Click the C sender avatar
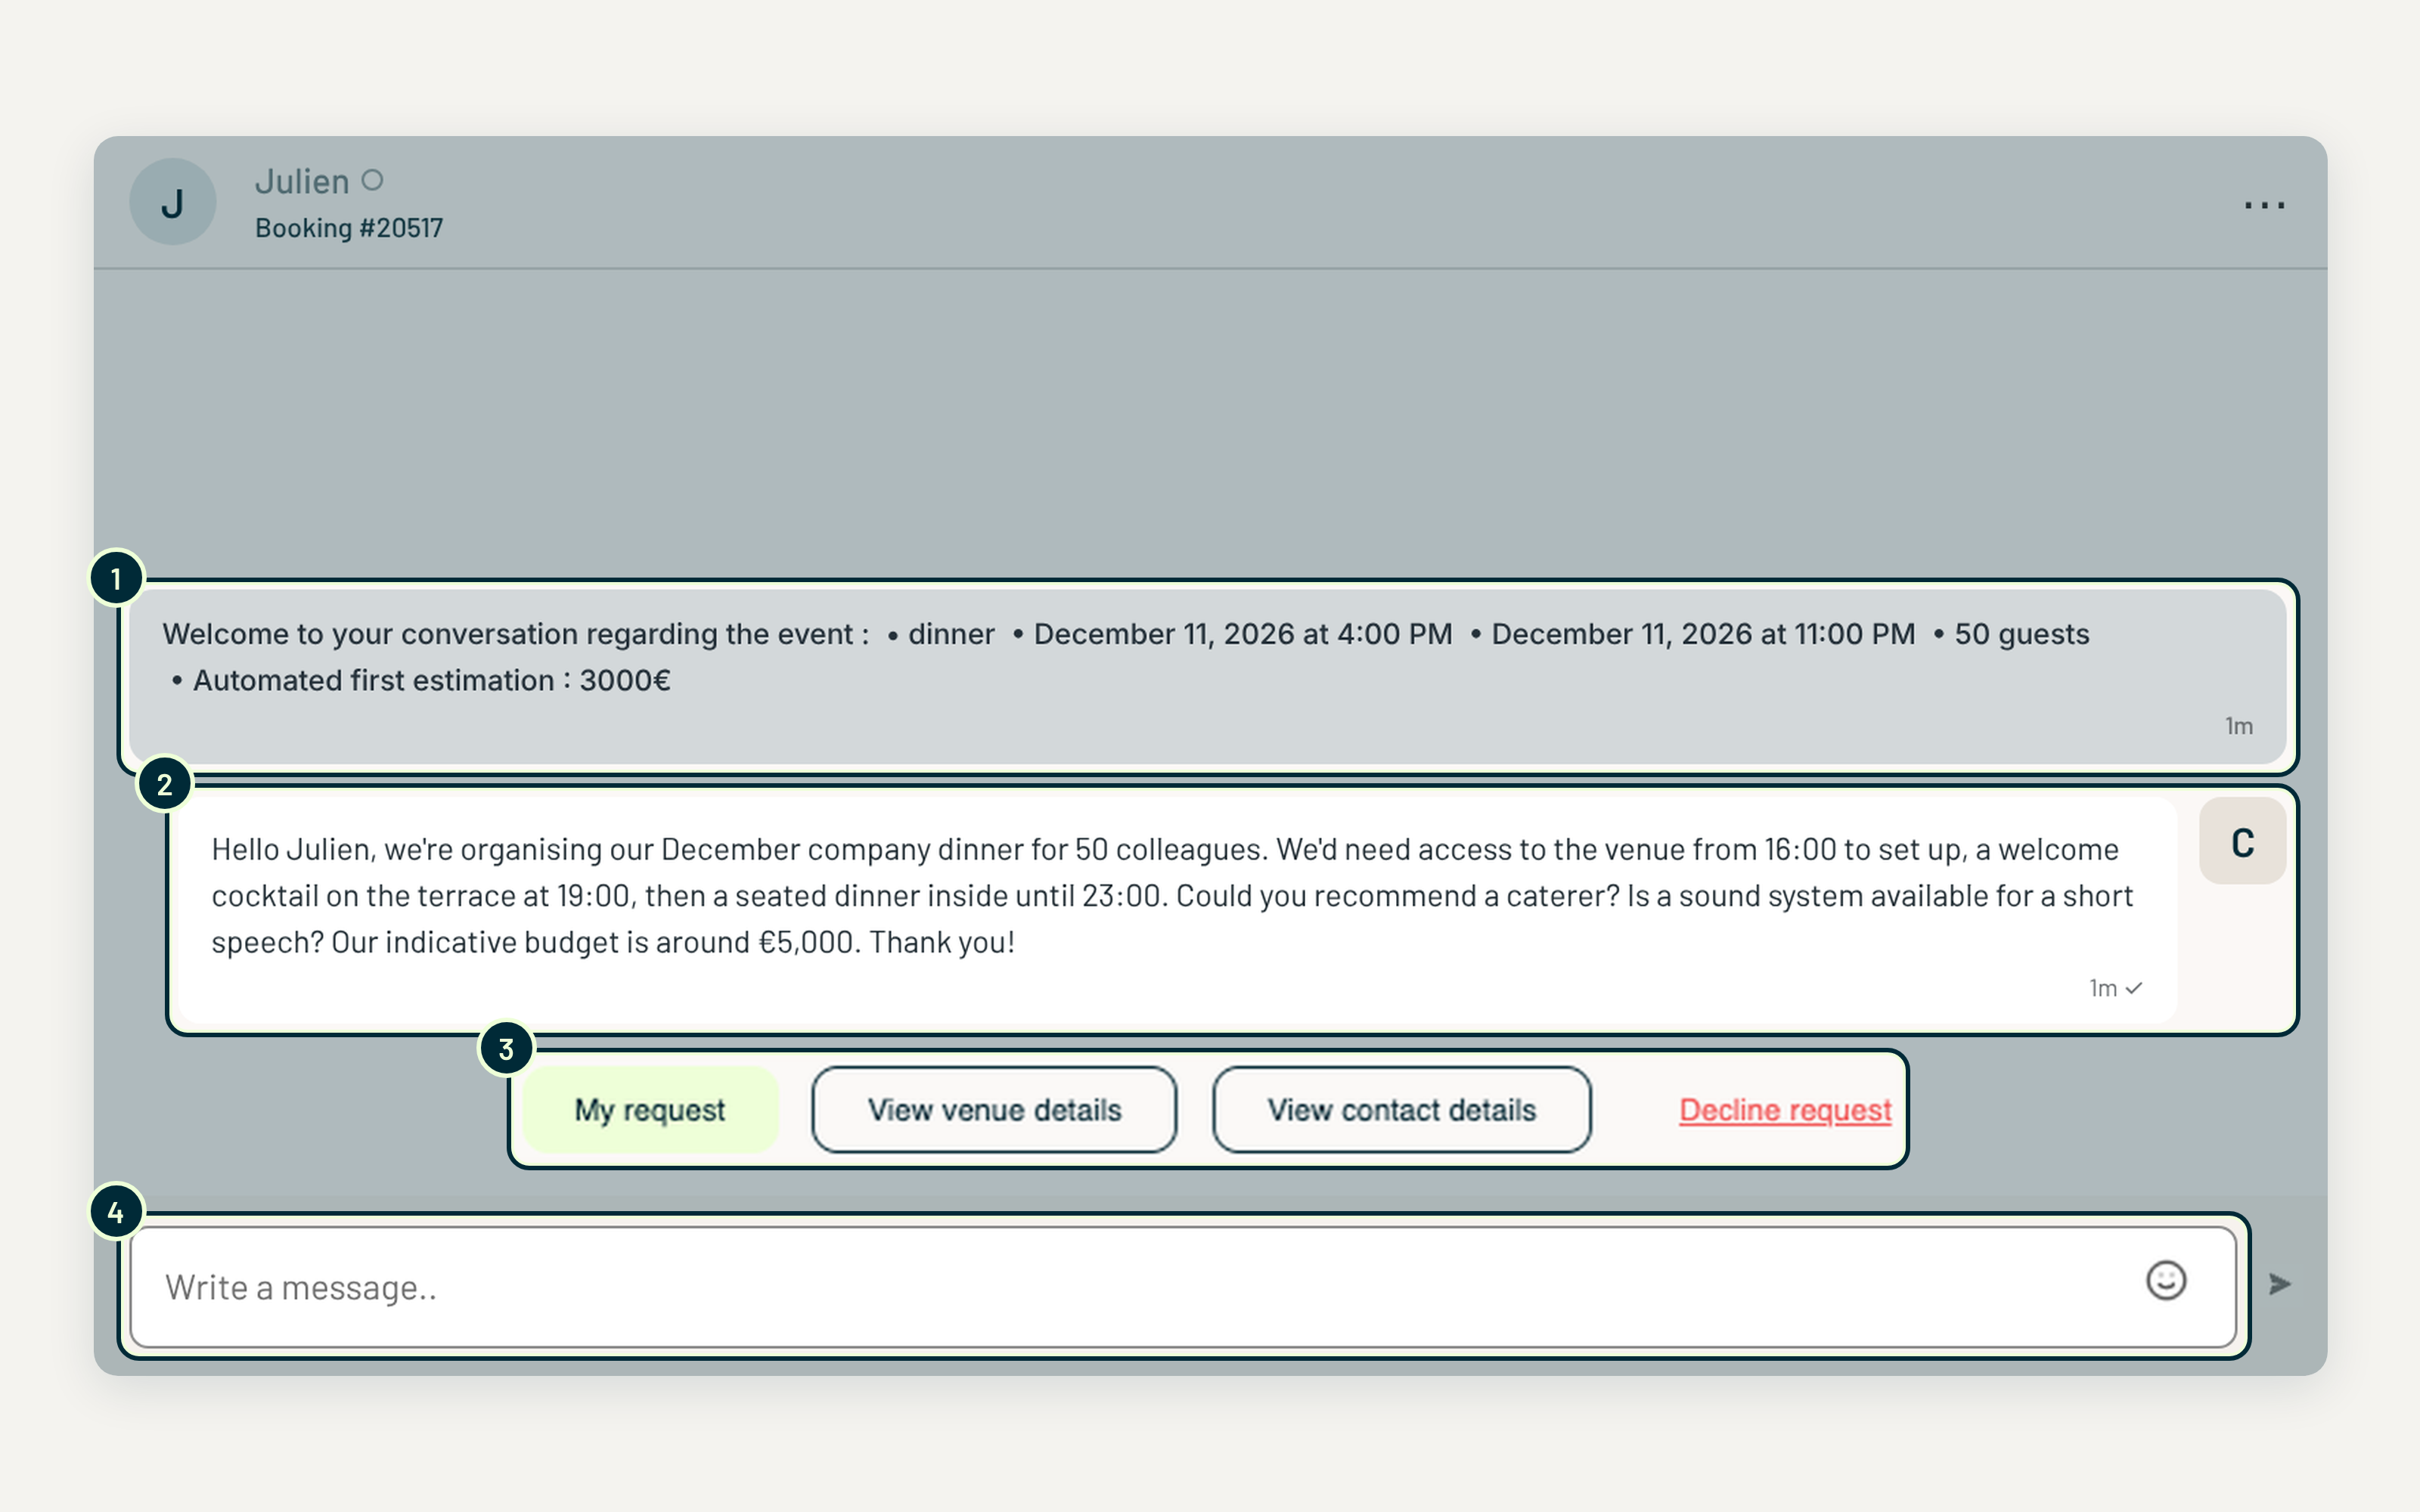This screenshot has width=2420, height=1512. tap(2242, 842)
